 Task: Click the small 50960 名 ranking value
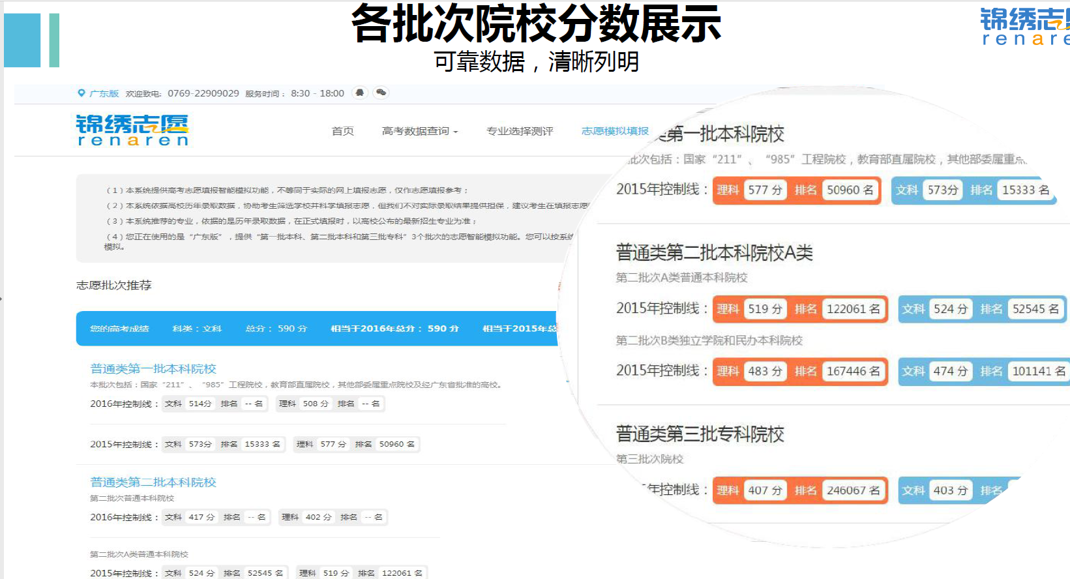(x=397, y=444)
